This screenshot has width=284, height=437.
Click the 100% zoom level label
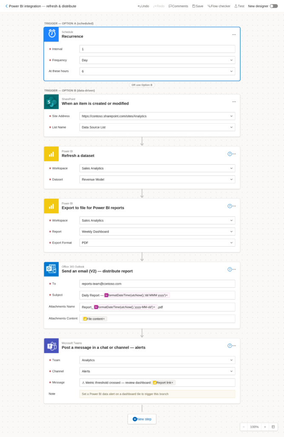click(x=254, y=427)
